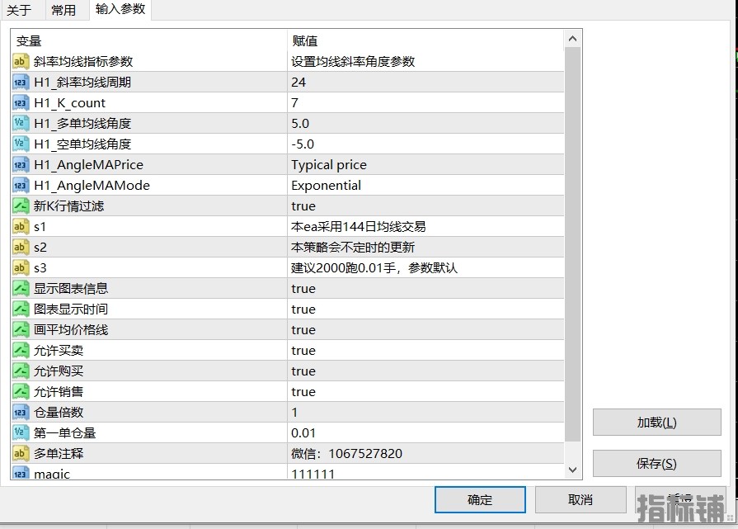This screenshot has height=529, width=738.
Task: Select the 第一单仓量 variable name
Action: coord(64,433)
